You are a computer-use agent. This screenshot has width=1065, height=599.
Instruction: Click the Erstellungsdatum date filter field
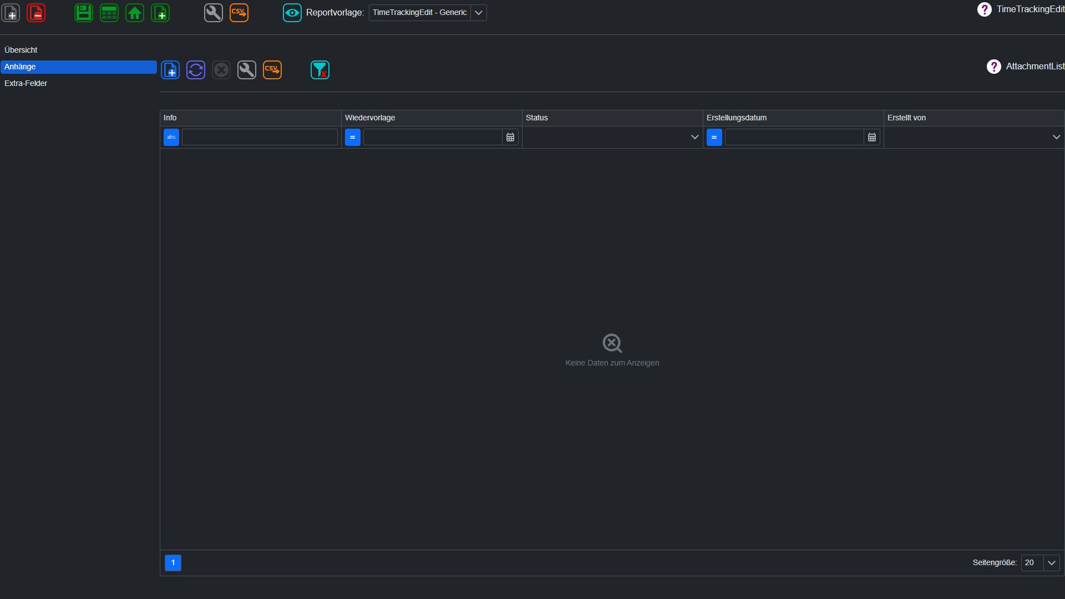click(794, 137)
